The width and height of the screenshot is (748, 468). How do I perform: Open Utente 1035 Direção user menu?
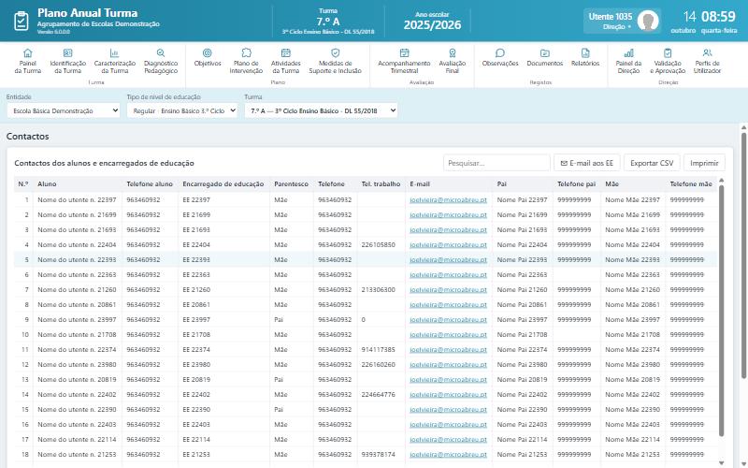pyautogui.click(x=622, y=21)
